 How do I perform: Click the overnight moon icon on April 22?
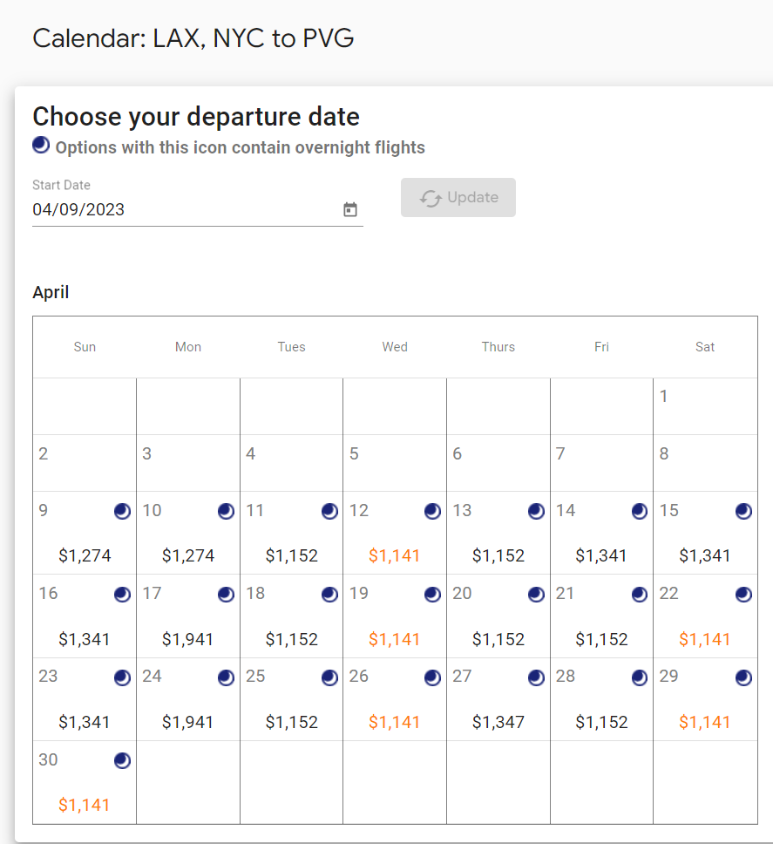point(743,594)
